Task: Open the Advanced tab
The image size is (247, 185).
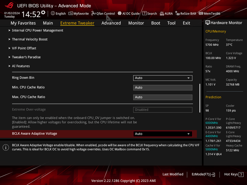Action: [x=111, y=23]
